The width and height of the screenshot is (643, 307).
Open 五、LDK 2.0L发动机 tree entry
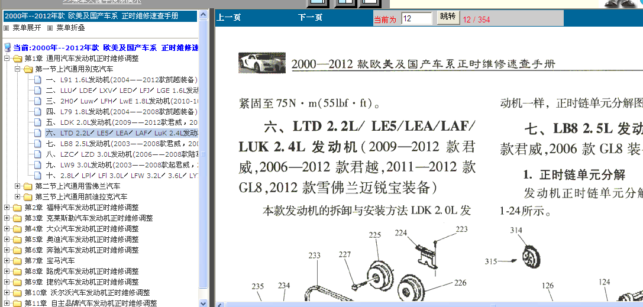(x=122, y=122)
